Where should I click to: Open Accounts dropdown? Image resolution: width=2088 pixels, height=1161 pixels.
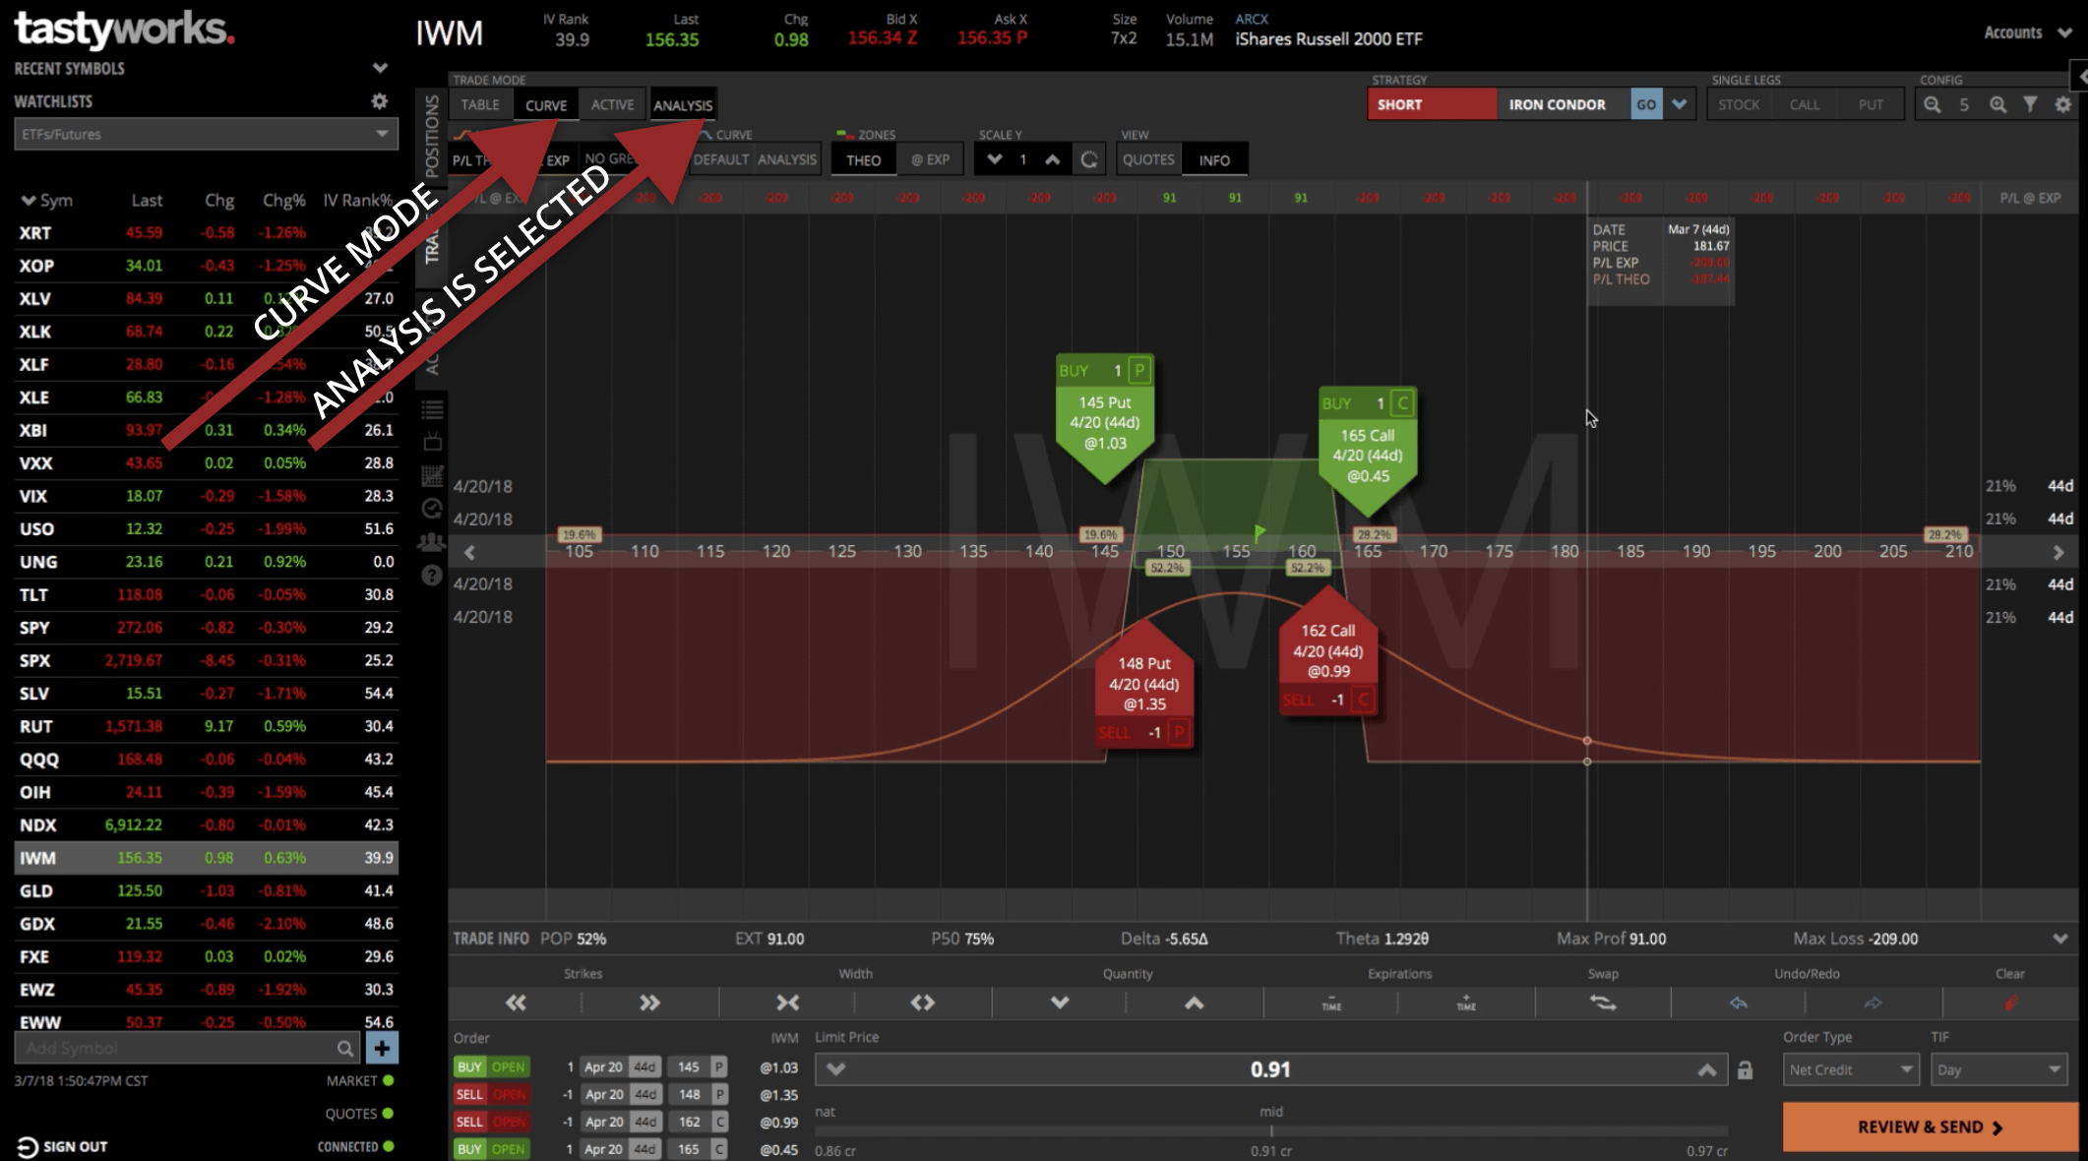[x=2027, y=32]
